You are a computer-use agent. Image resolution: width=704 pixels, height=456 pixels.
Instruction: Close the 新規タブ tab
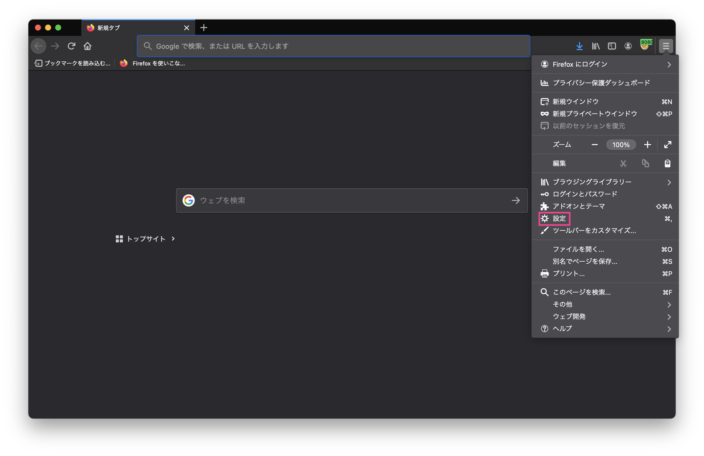pos(186,28)
